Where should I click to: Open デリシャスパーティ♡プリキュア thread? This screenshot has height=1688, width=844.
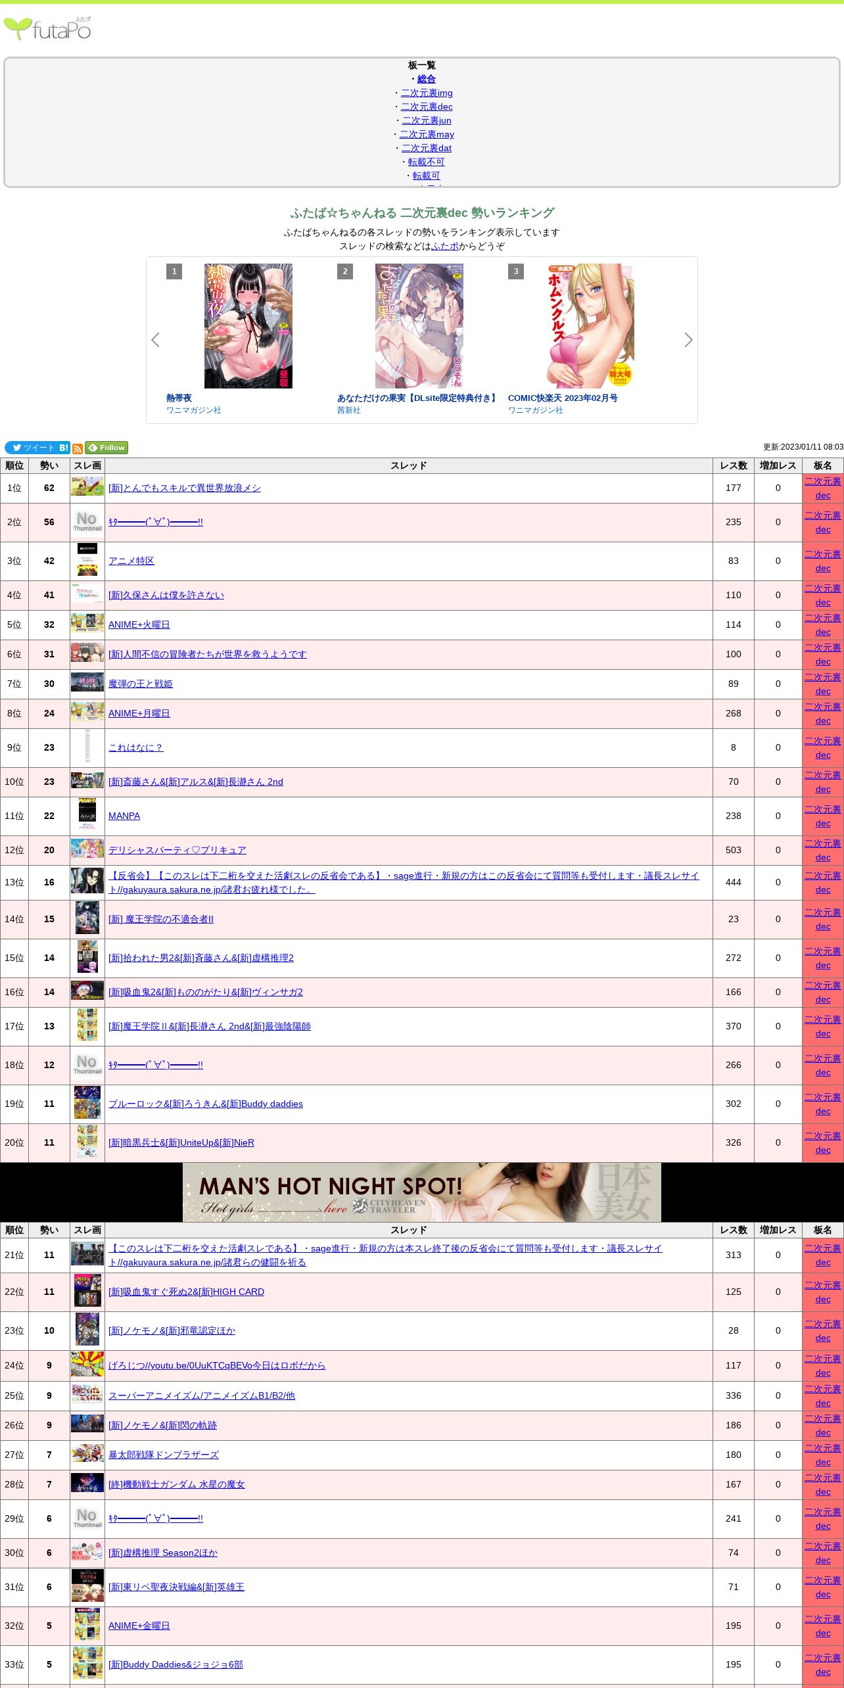pyautogui.click(x=177, y=850)
